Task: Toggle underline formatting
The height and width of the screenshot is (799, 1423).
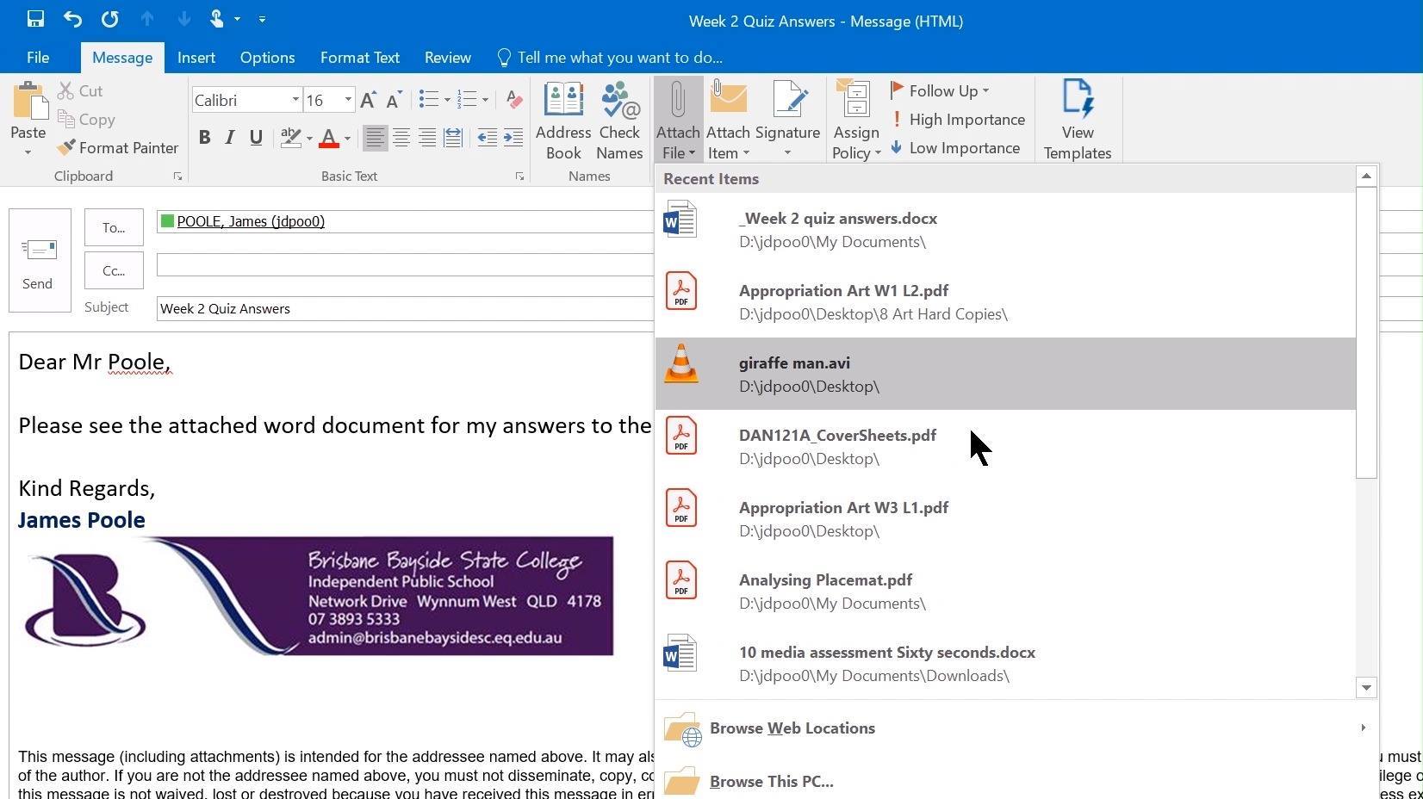Action: click(256, 138)
